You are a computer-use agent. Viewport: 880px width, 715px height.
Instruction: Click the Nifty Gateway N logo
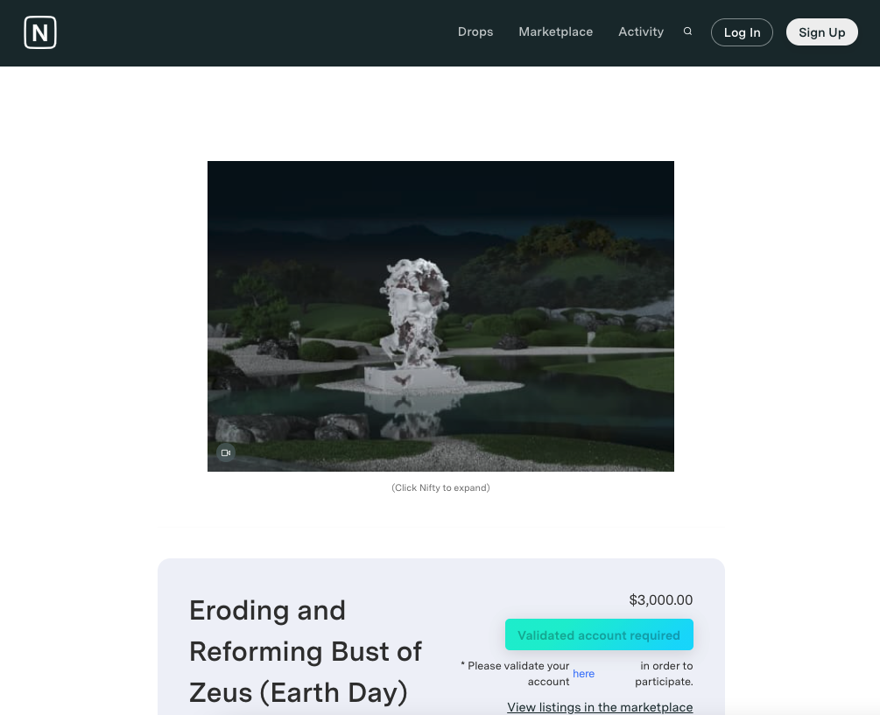(x=40, y=32)
